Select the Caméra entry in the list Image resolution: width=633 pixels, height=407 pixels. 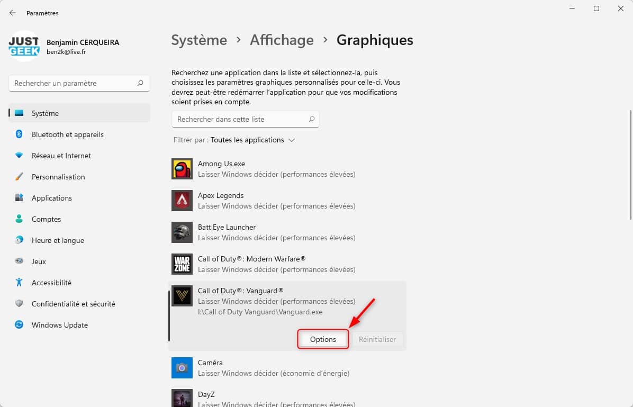pos(287,368)
